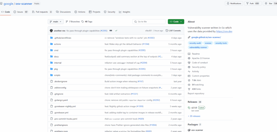Open the Pull requests tab
Screen dimensions: 277x132
tap(42, 12)
